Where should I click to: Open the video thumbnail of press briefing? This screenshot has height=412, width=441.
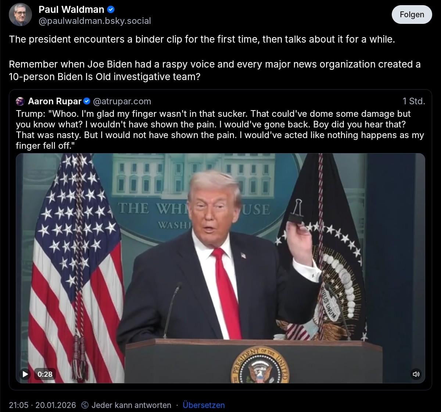pyautogui.click(x=220, y=268)
